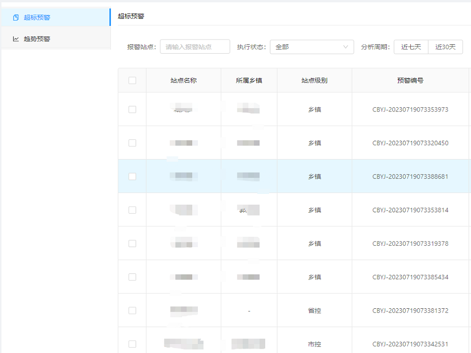Focus the 报警站点 search input field
This screenshot has width=471, height=353.
(x=195, y=47)
